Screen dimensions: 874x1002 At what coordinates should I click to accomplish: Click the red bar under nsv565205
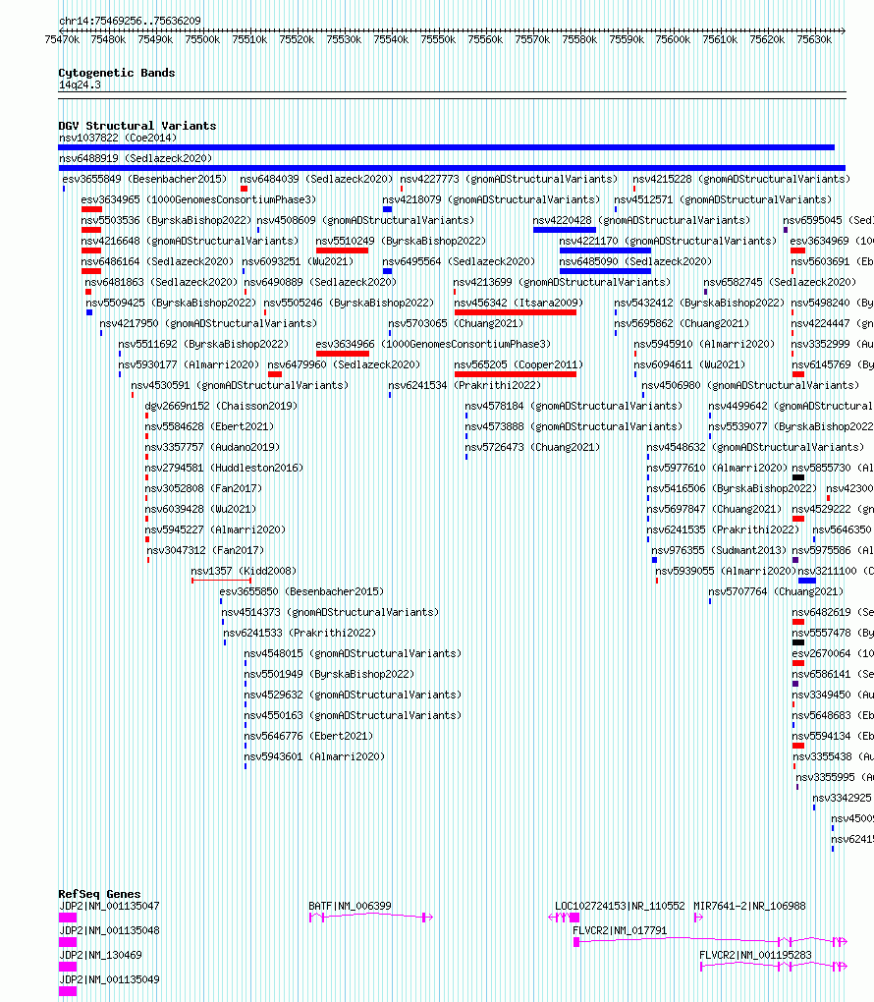[516, 374]
